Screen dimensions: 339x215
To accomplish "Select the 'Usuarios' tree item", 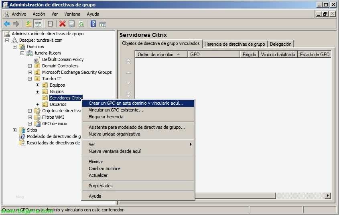I will 58,104.
